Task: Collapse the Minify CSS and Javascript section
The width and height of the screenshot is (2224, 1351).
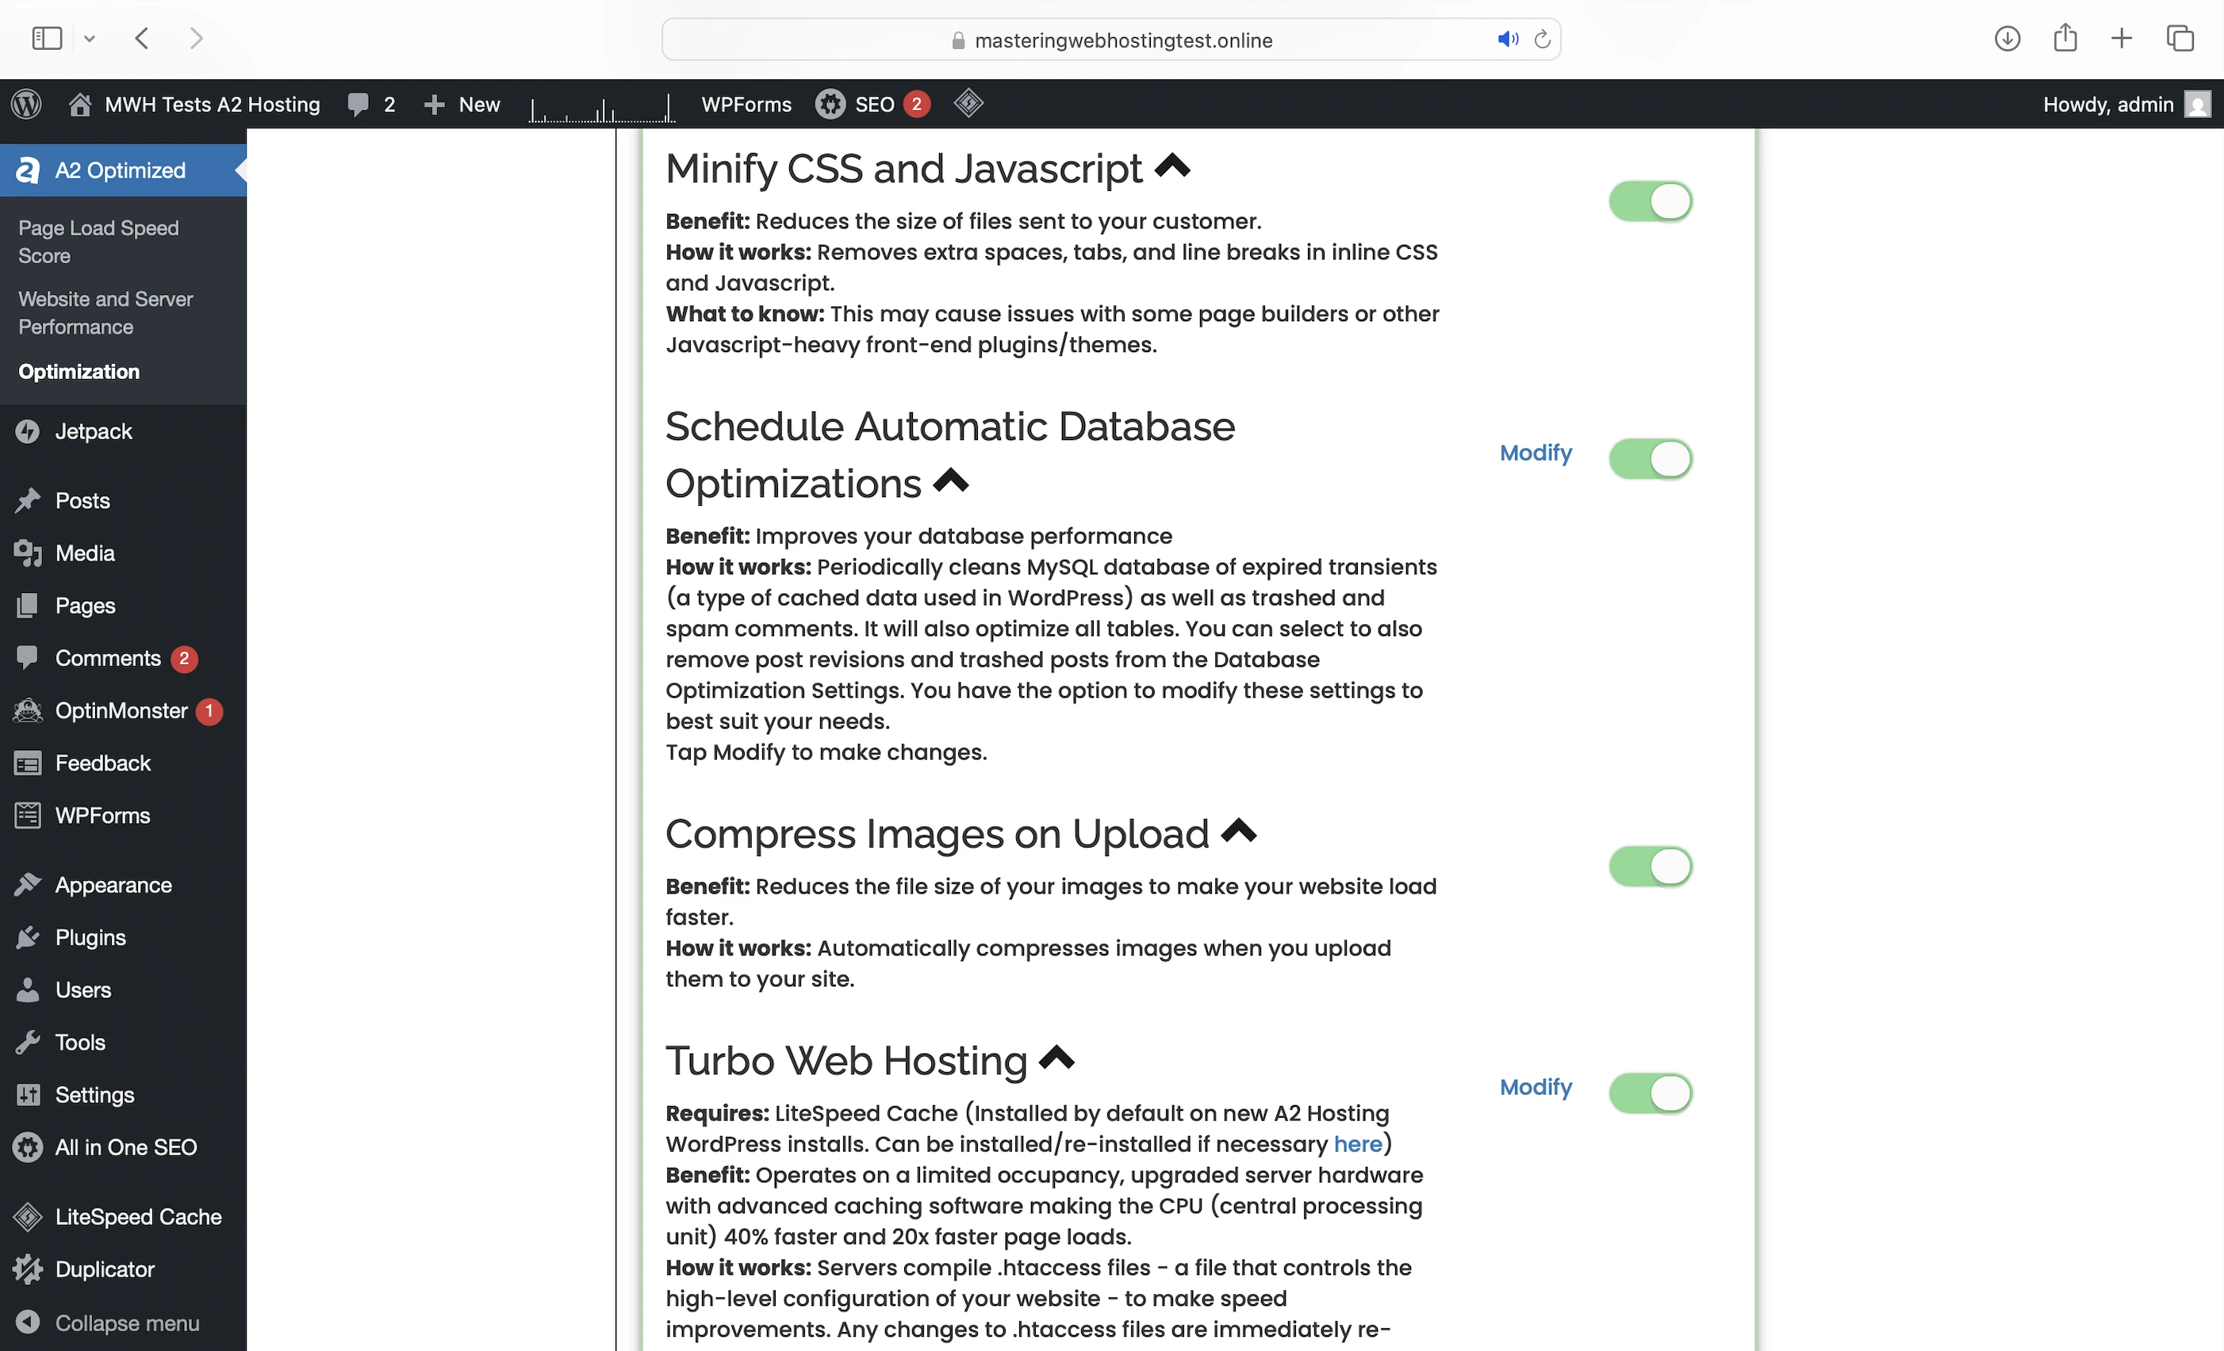Action: 1172,166
